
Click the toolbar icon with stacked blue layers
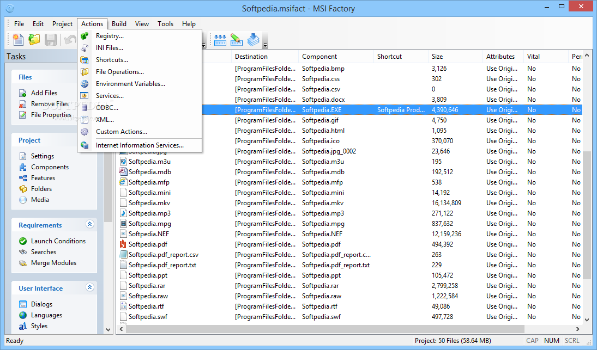(253, 40)
